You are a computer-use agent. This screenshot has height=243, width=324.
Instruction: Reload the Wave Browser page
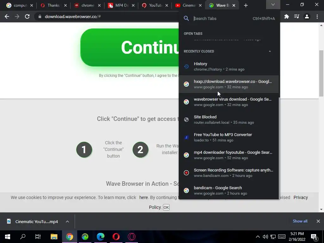(x=27, y=16)
